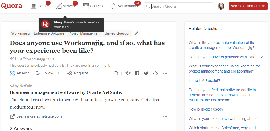
Task: Share the question on Facebook
Action: tap(137, 73)
